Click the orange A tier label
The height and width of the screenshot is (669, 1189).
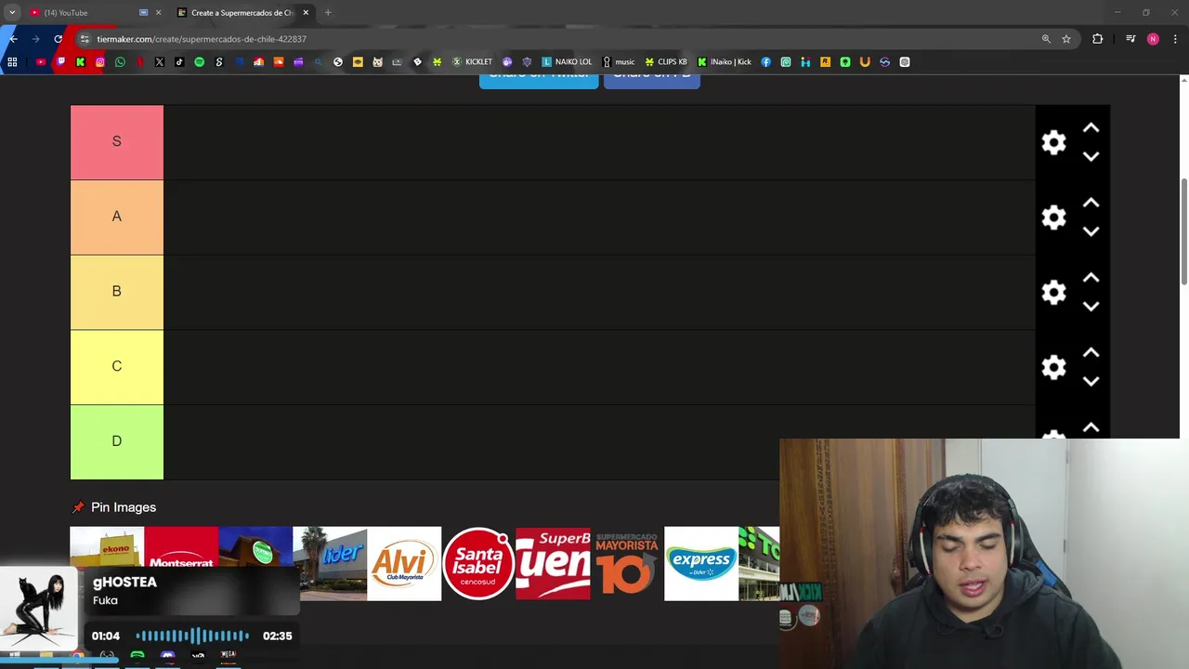(117, 216)
